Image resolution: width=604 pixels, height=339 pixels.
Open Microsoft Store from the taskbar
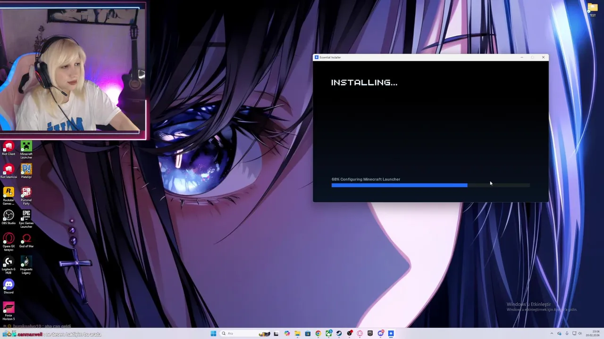308,333
